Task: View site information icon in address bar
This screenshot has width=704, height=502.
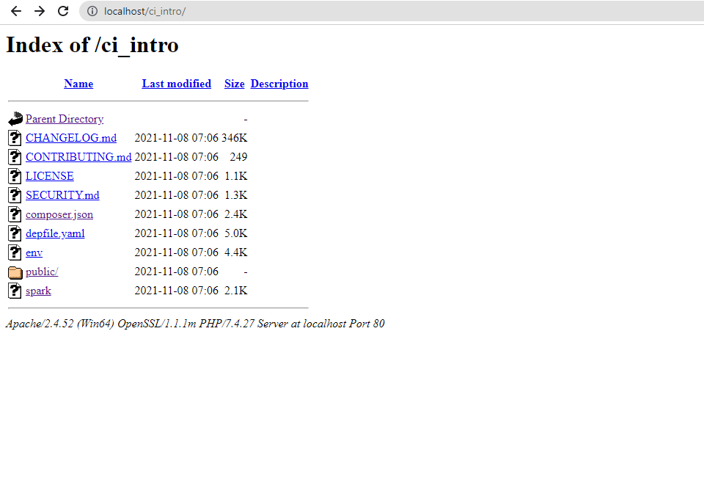Action: pos(92,11)
